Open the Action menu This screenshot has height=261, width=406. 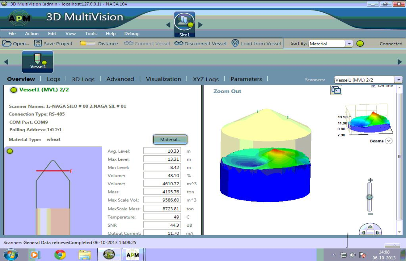point(32,33)
